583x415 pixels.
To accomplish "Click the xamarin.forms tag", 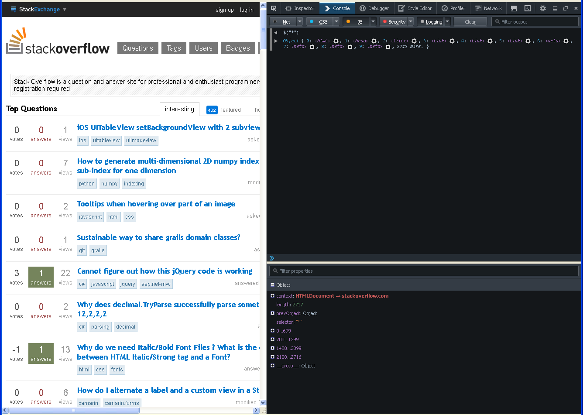I will pyautogui.click(x=122, y=403).
